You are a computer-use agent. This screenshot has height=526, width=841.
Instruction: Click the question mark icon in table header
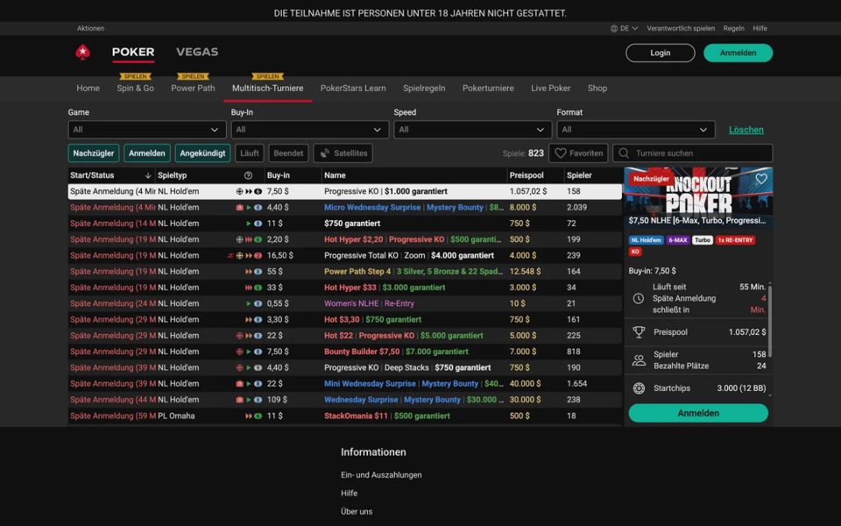248,175
